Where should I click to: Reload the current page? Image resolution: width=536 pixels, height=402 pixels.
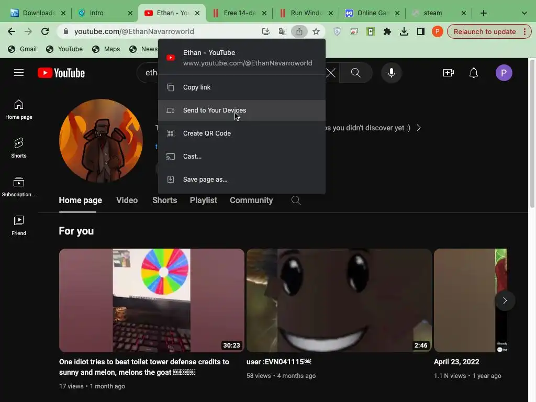click(45, 31)
